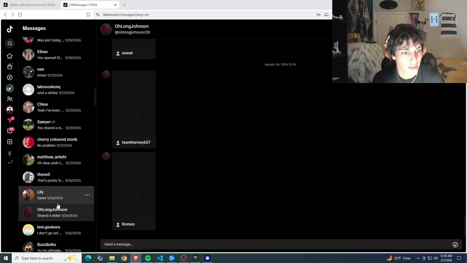Image resolution: width=467 pixels, height=263 pixels.
Task: Click the TikTok logo in sidebar
Action: coord(10,29)
